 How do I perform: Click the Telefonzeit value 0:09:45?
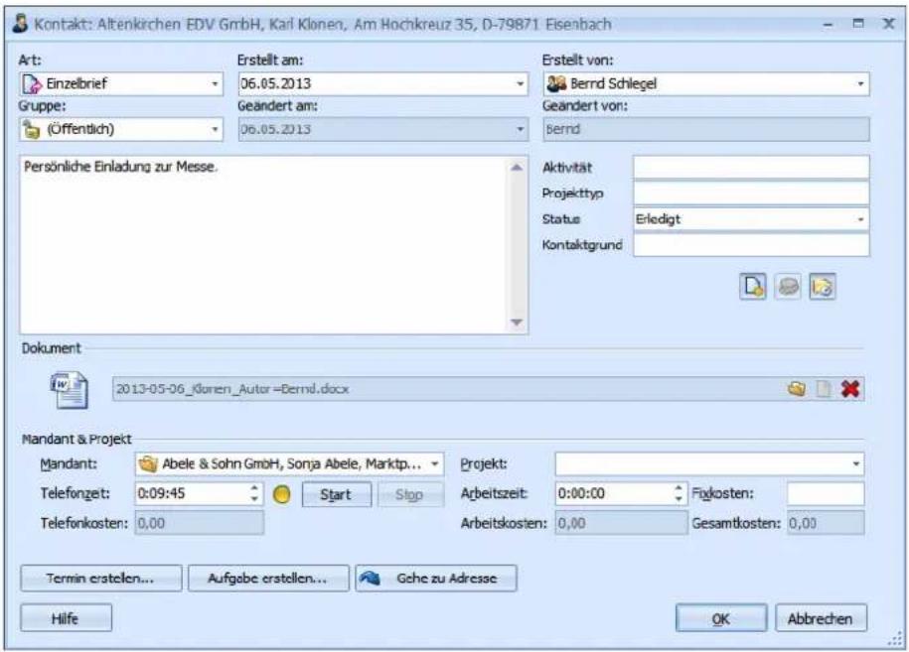161,493
